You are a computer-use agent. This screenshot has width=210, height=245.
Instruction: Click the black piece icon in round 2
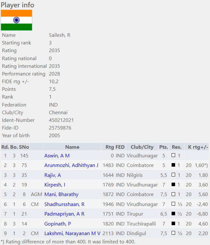pos(173,165)
